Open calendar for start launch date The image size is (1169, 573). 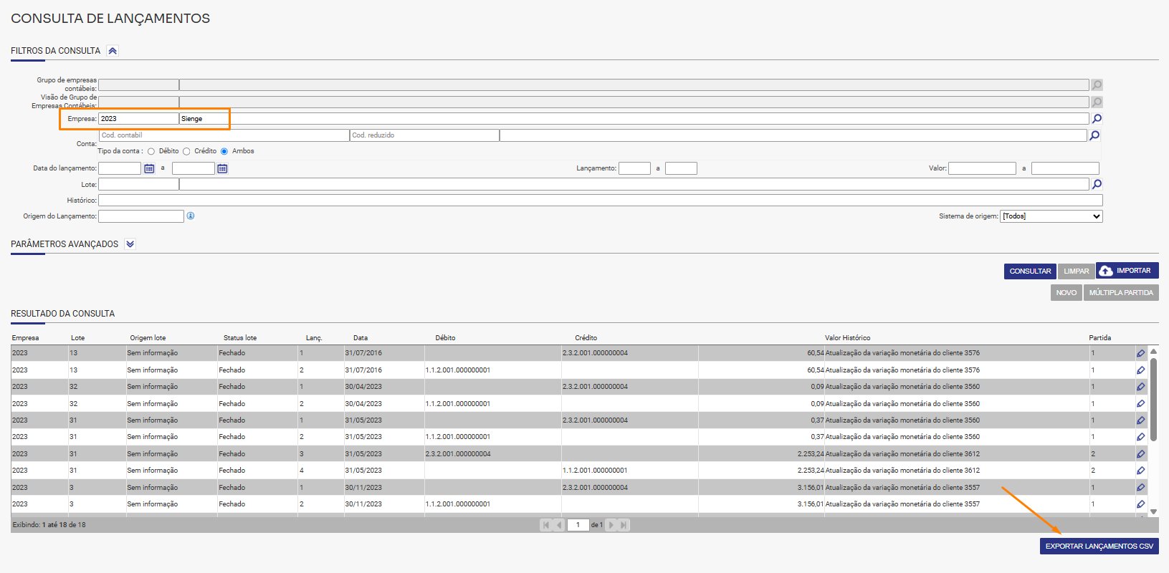[149, 168]
